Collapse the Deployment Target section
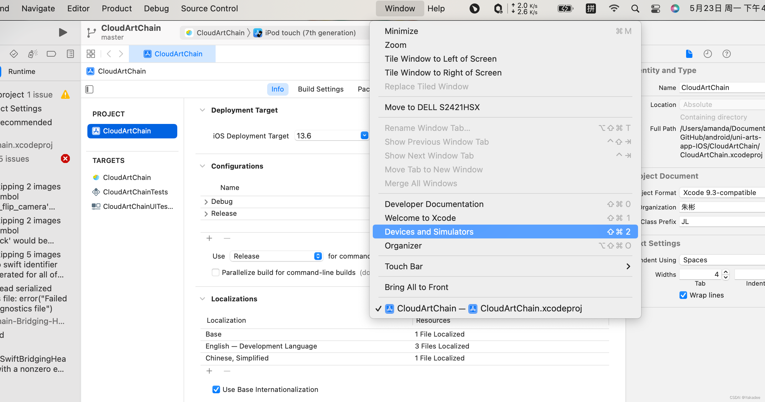Image resolution: width=765 pixels, height=402 pixels. tap(202, 110)
